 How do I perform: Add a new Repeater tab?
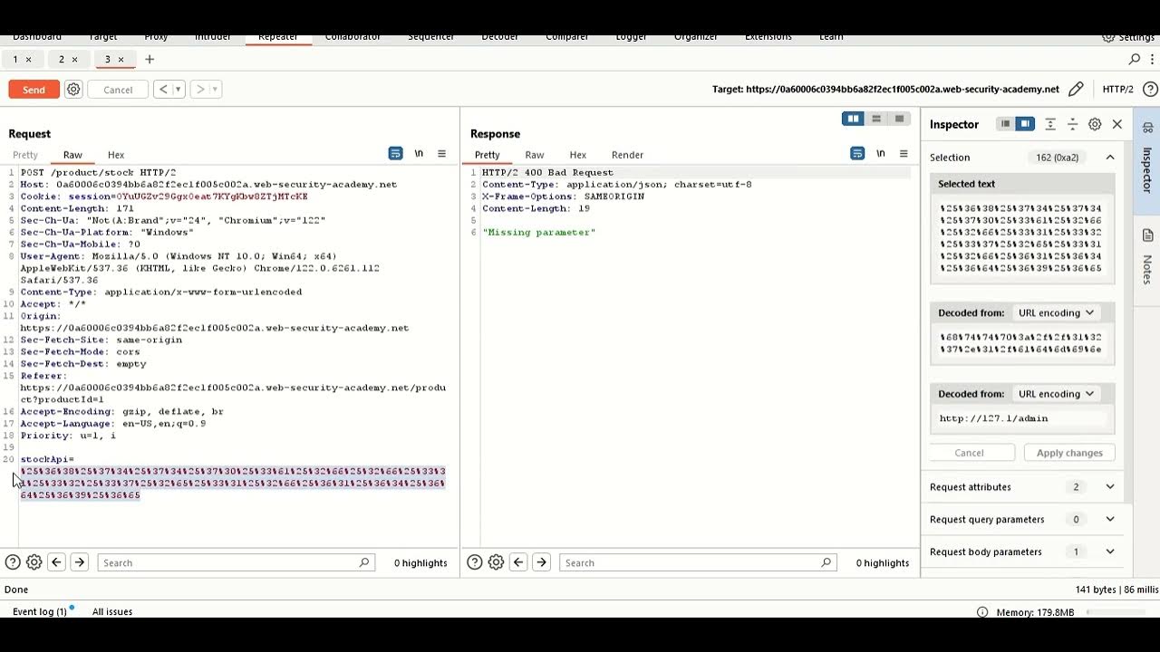(150, 60)
